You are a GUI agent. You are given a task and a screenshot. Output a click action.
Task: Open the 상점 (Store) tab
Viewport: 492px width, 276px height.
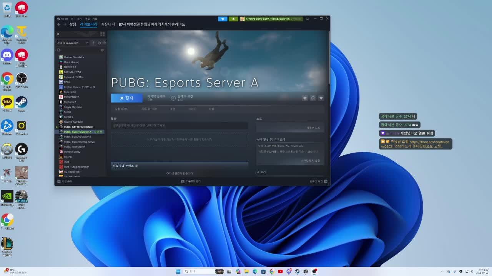pyautogui.click(x=73, y=24)
